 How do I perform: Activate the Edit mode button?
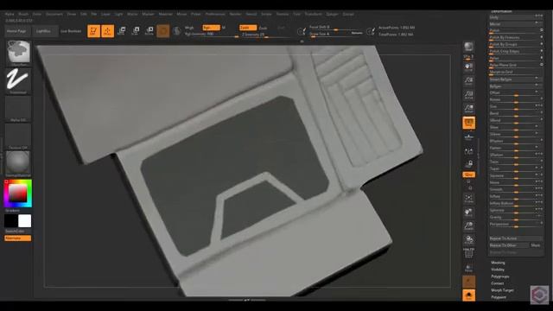click(94, 31)
